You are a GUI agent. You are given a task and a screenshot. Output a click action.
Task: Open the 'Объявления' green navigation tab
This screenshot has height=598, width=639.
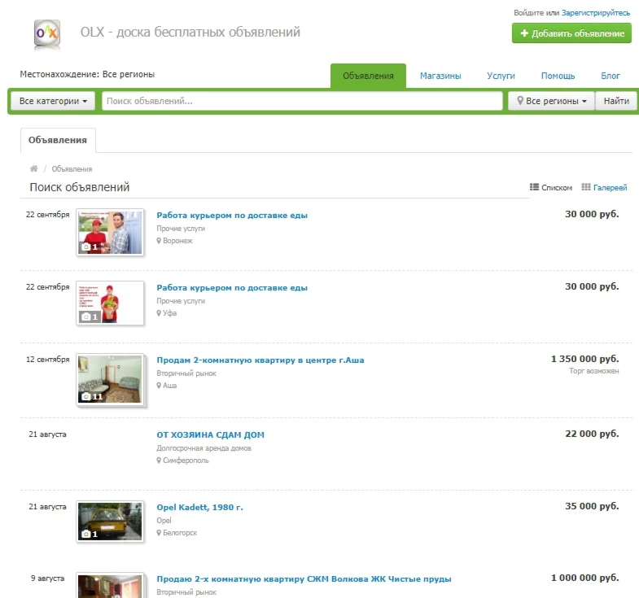(x=368, y=76)
